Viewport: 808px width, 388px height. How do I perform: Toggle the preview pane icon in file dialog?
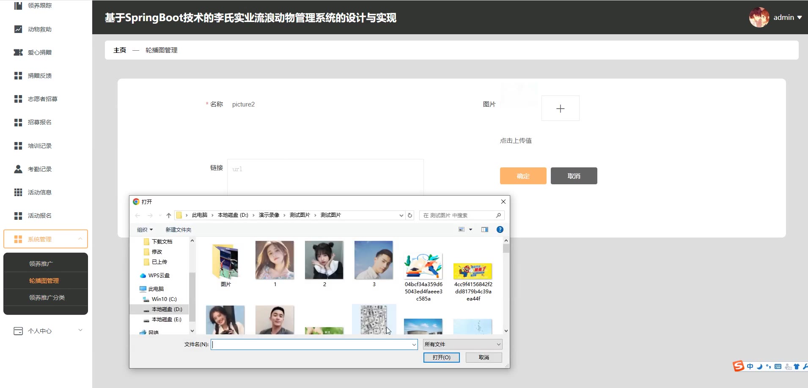(x=485, y=230)
